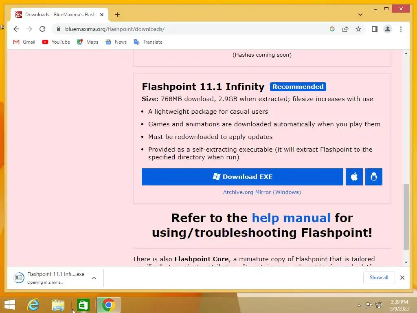The width and height of the screenshot is (417, 313).
Task: Switch to Chrome on the taskbar
Action: (x=108, y=305)
